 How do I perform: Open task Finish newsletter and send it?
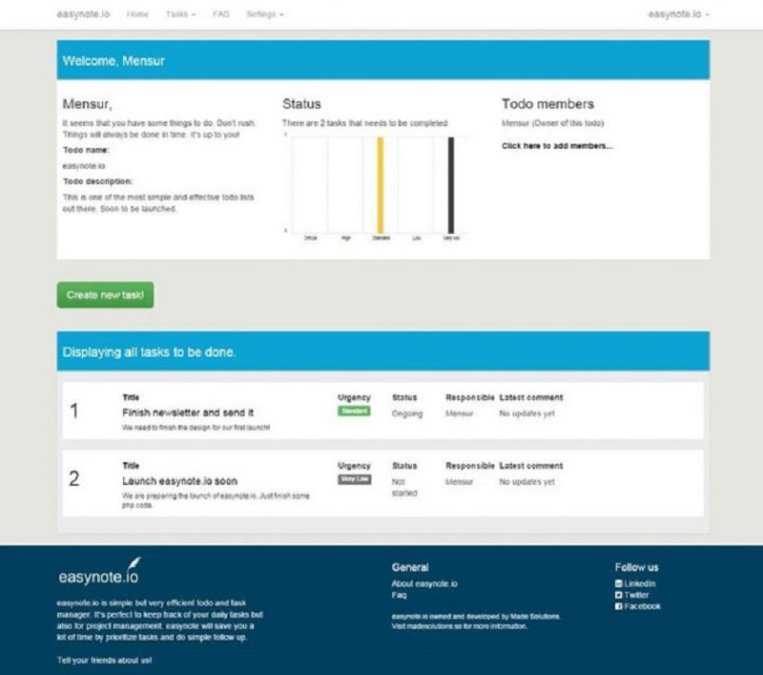[x=188, y=412]
